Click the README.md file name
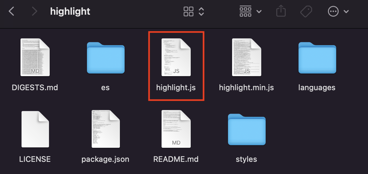The image size is (368, 174). [x=176, y=159]
